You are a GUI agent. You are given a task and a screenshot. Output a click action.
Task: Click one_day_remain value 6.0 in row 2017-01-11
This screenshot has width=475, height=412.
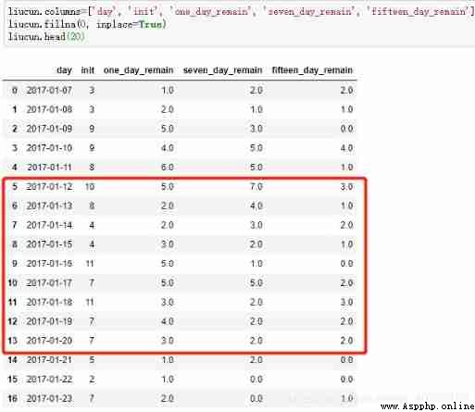pos(168,168)
